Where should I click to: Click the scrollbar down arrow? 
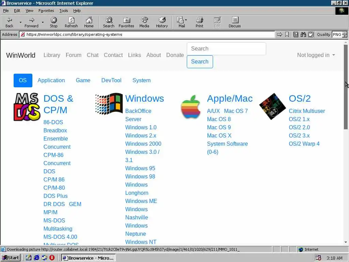(x=346, y=242)
